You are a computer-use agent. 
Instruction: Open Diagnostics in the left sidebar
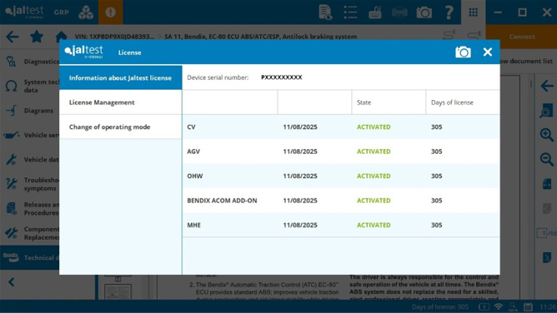point(30,62)
